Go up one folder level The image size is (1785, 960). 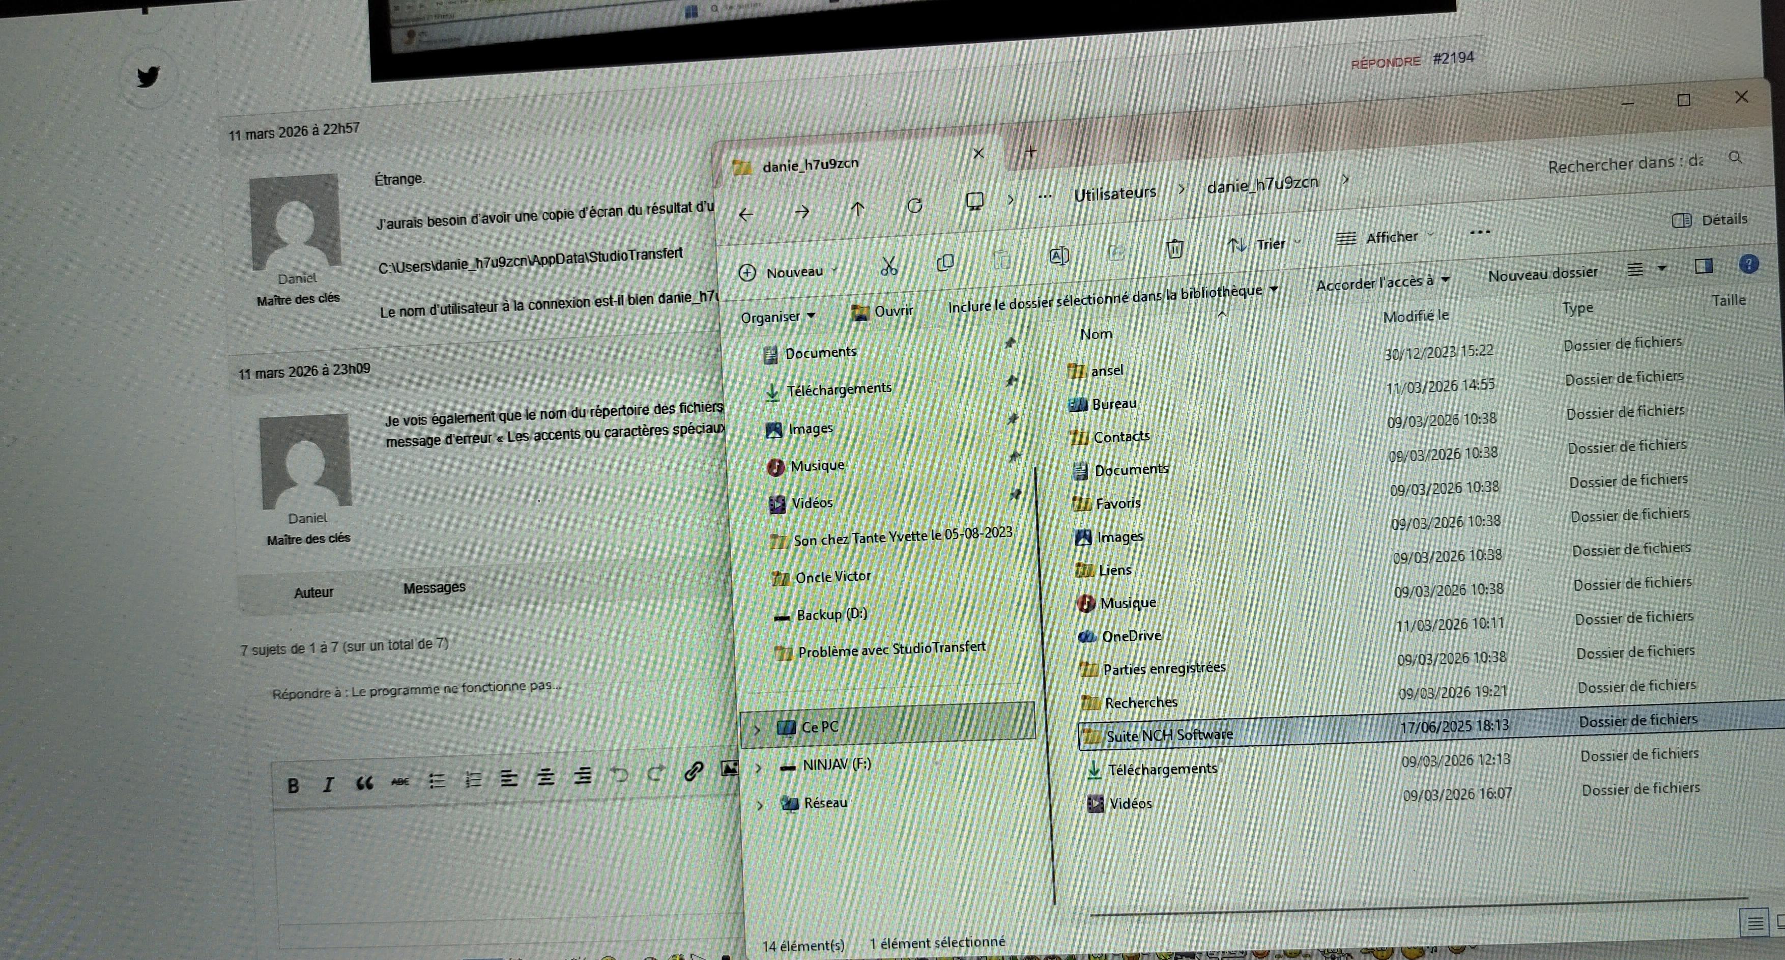tap(857, 209)
